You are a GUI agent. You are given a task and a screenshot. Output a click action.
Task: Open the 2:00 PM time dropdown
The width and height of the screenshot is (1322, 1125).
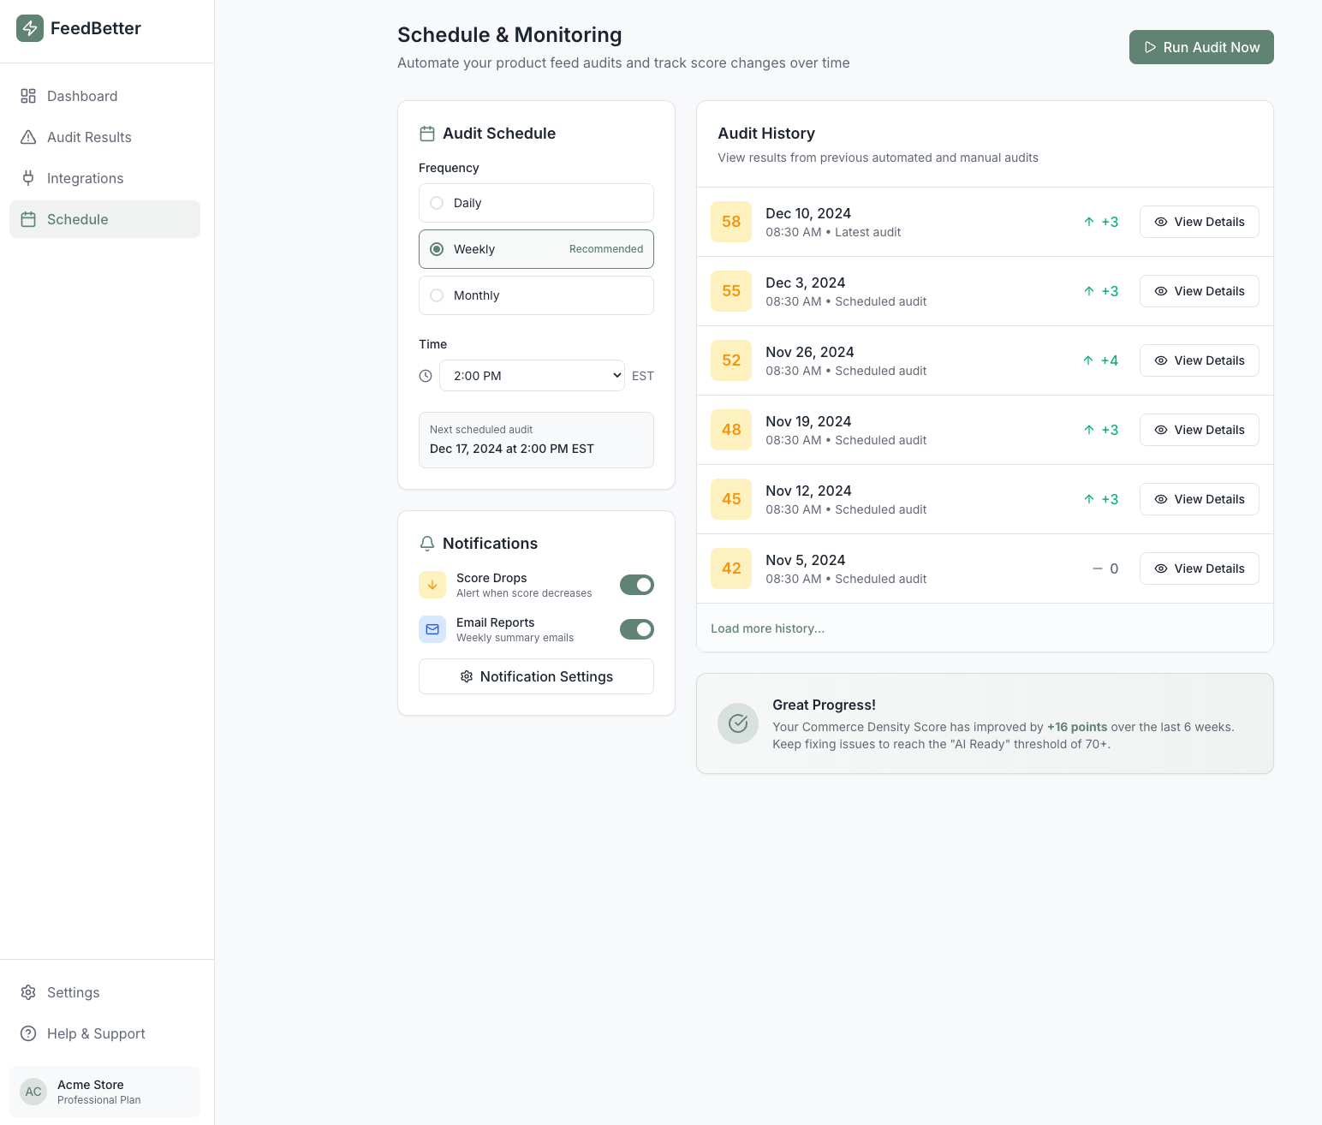[532, 375]
